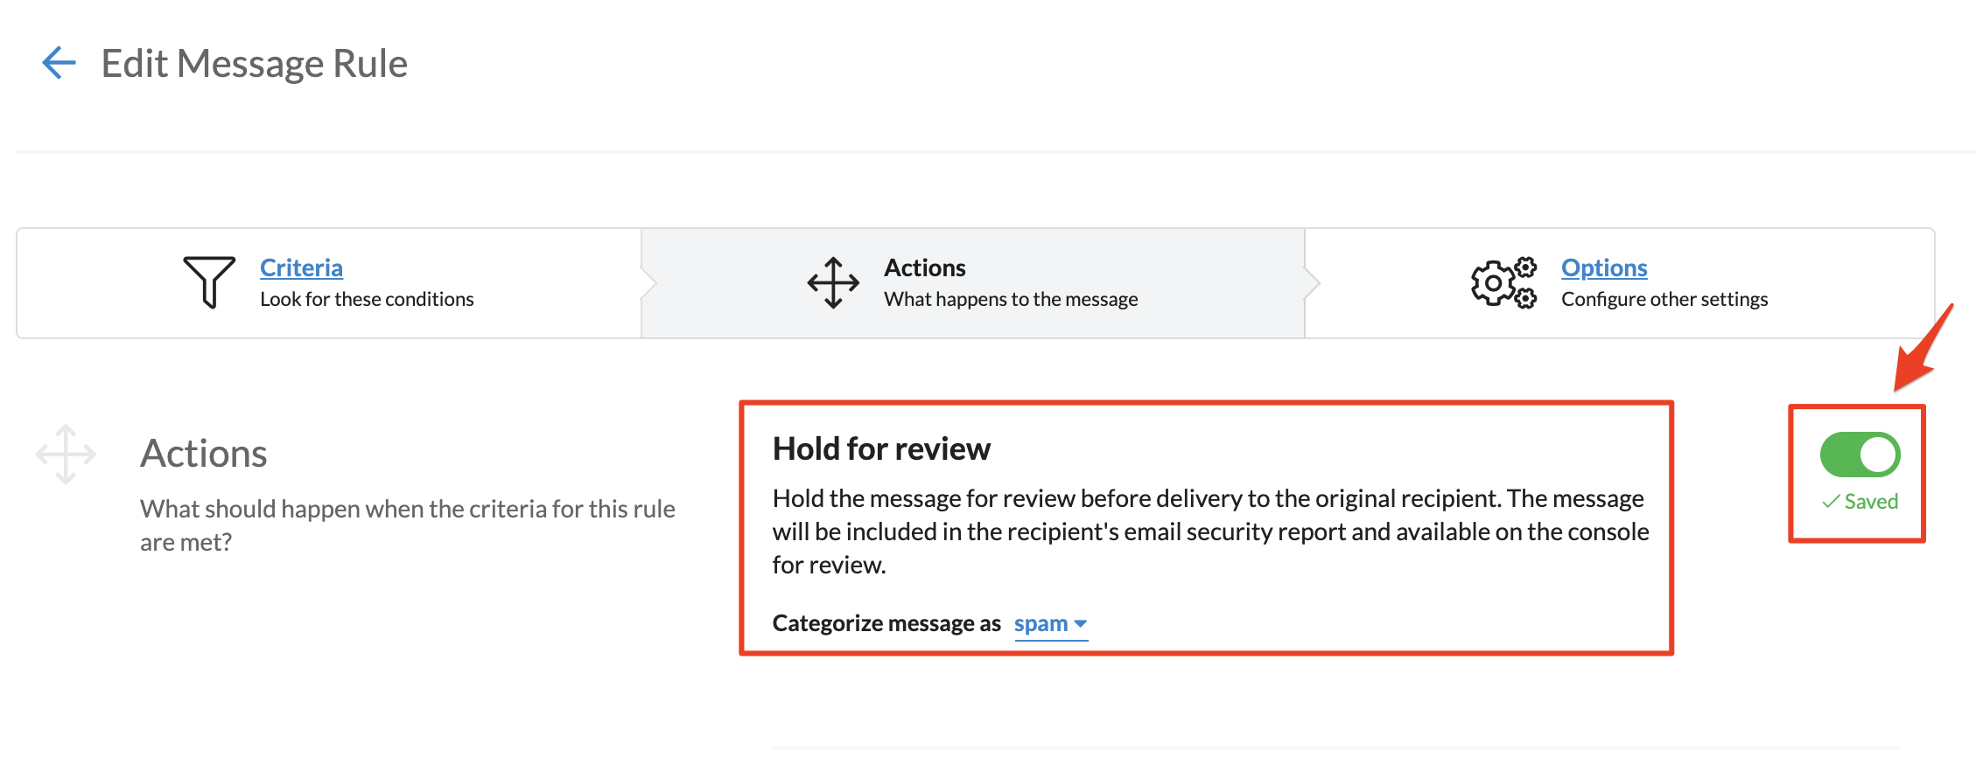Viewport: 1976px width, 757px height.
Task: Click "What happens to the message" subtitle
Action: point(1011,299)
